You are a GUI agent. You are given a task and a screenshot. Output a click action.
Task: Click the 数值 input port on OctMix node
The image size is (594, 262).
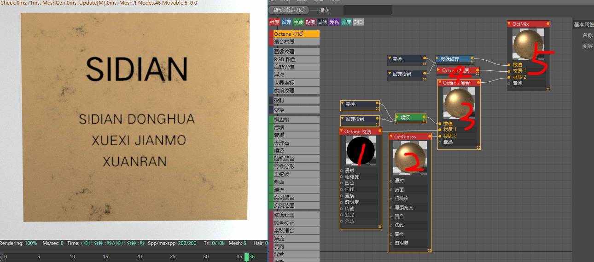(509, 65)
